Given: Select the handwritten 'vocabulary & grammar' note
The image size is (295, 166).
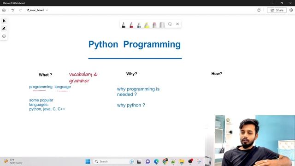Looking at the screenshot, I should click(83, 77).
